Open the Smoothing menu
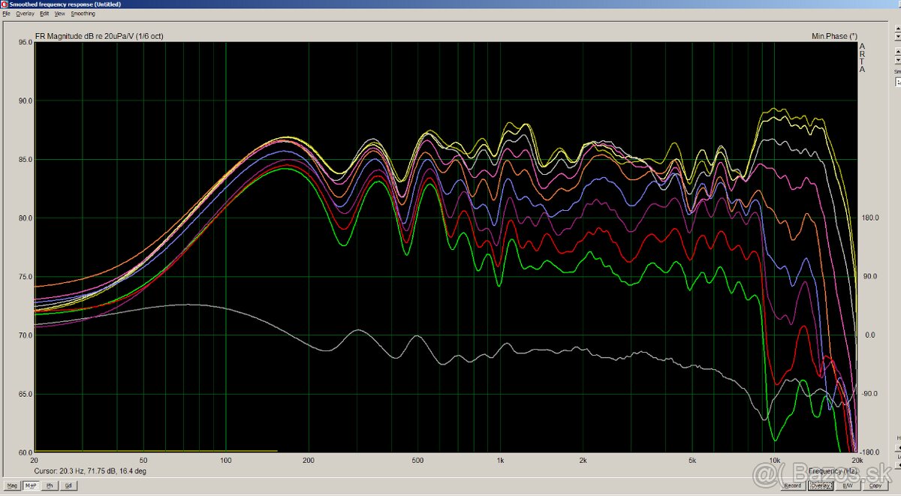 click(83, 14)
